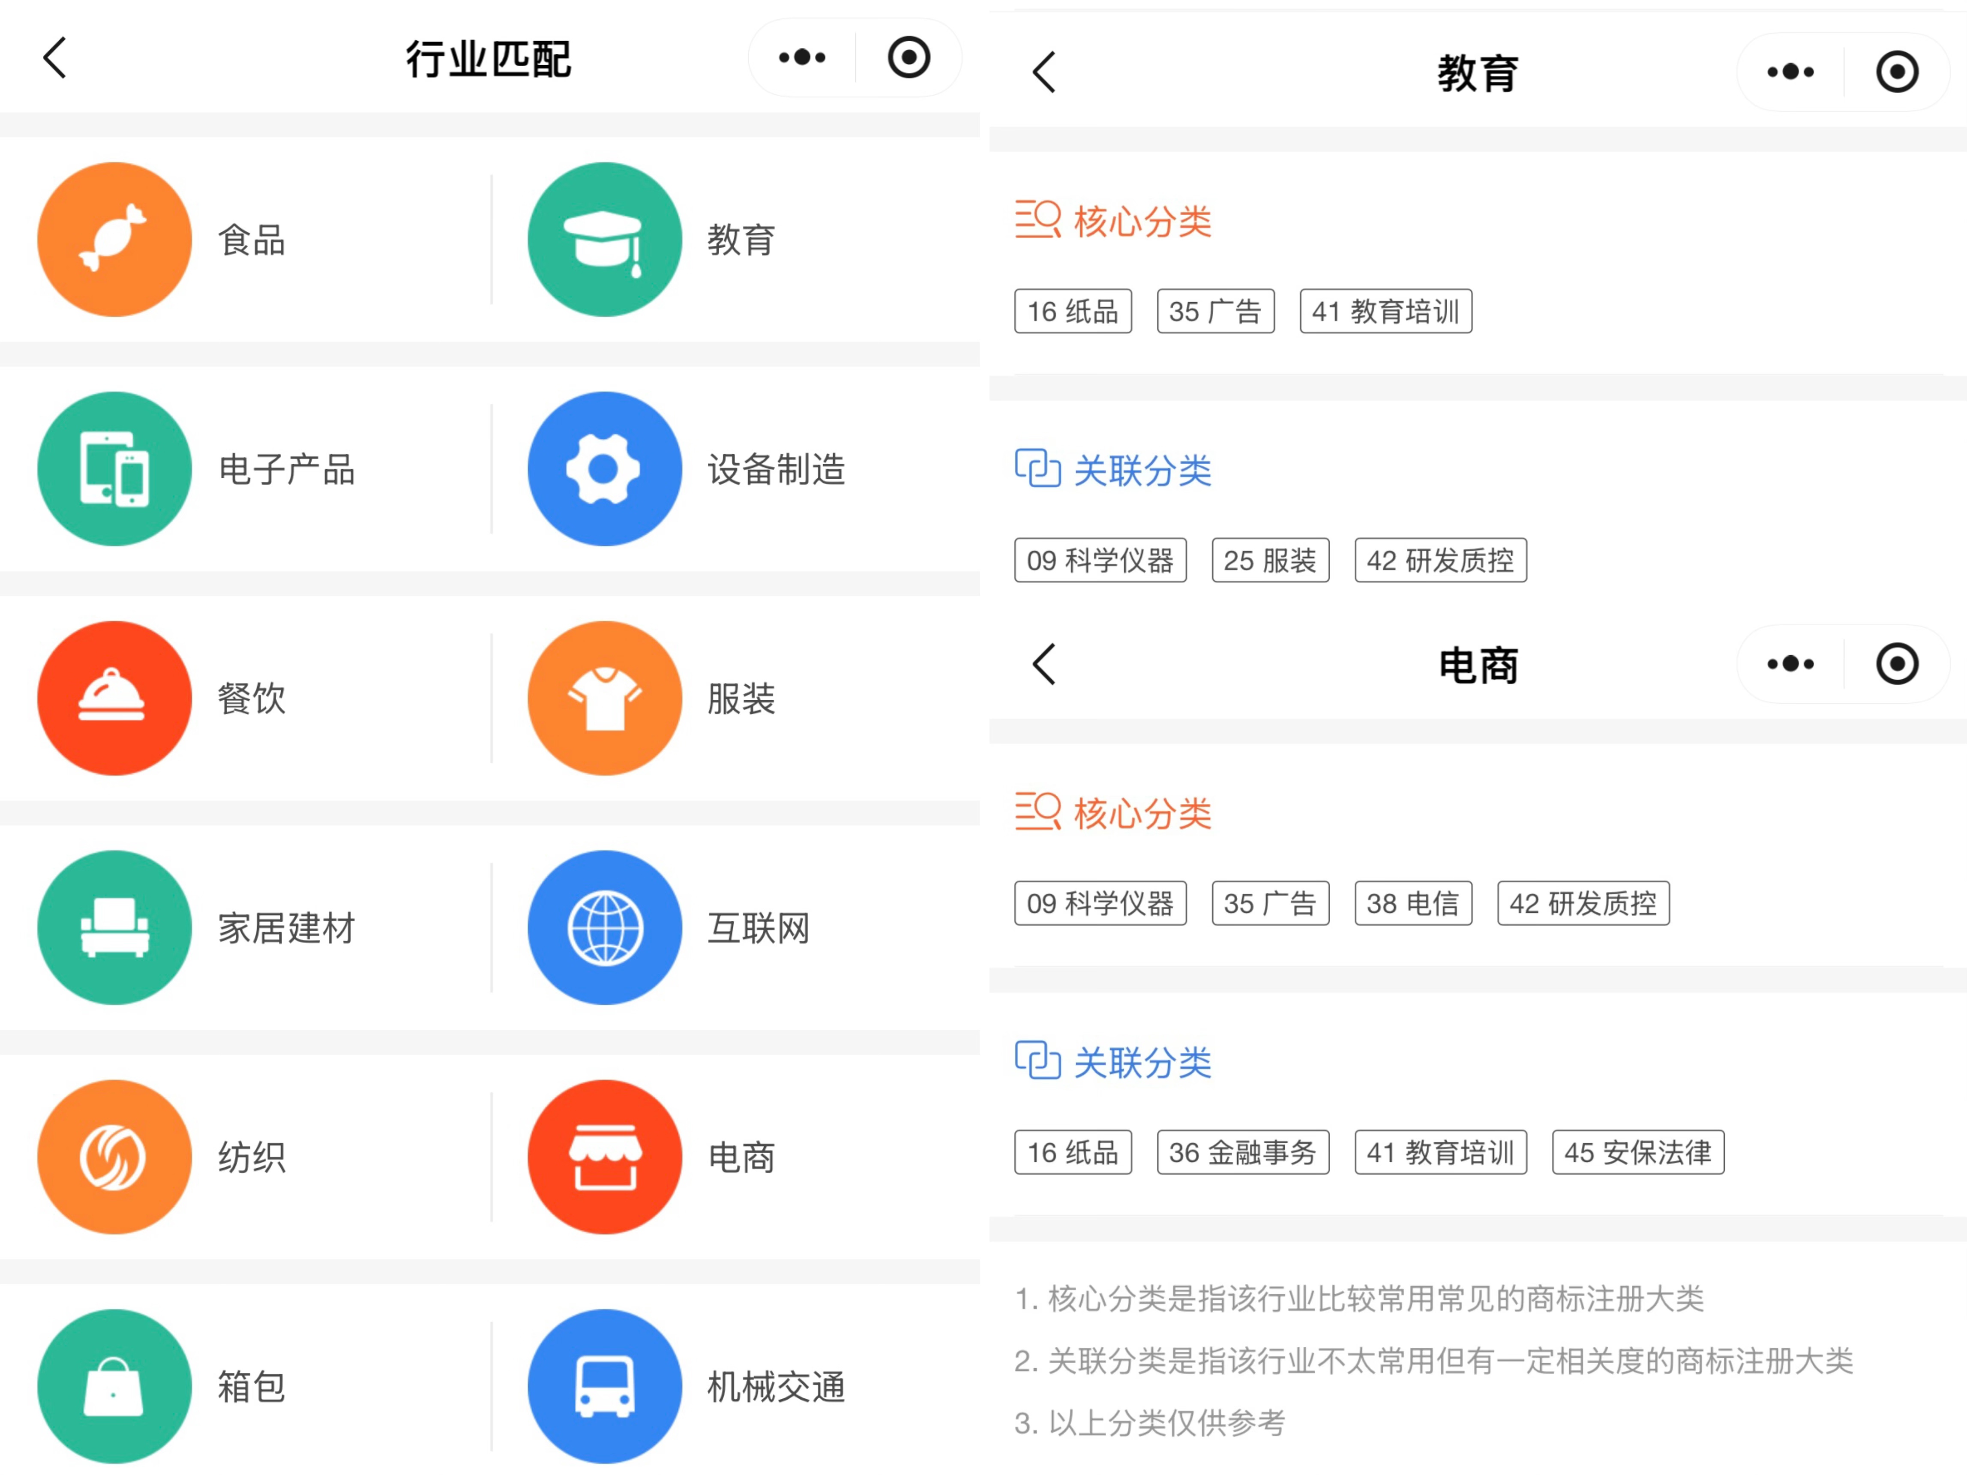This screenshot has height=1475, width=1967.
Task: Tap 09 科学仪器 tag in 教育 related
Action: click(x=1100, y=560)
